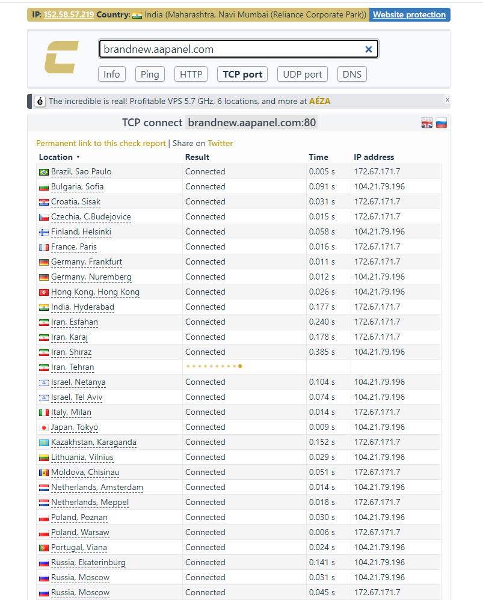Image resolution: width=483 pixels, height=600 pixels.
Task: Open Permanent link to this check report
Action: (x=101, y=144)
